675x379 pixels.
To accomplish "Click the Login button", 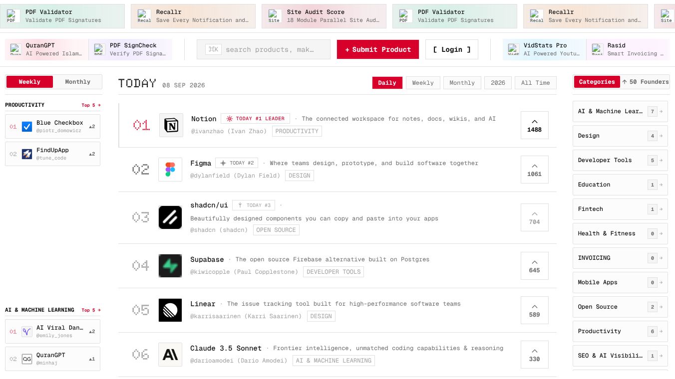I will (452, 49).
